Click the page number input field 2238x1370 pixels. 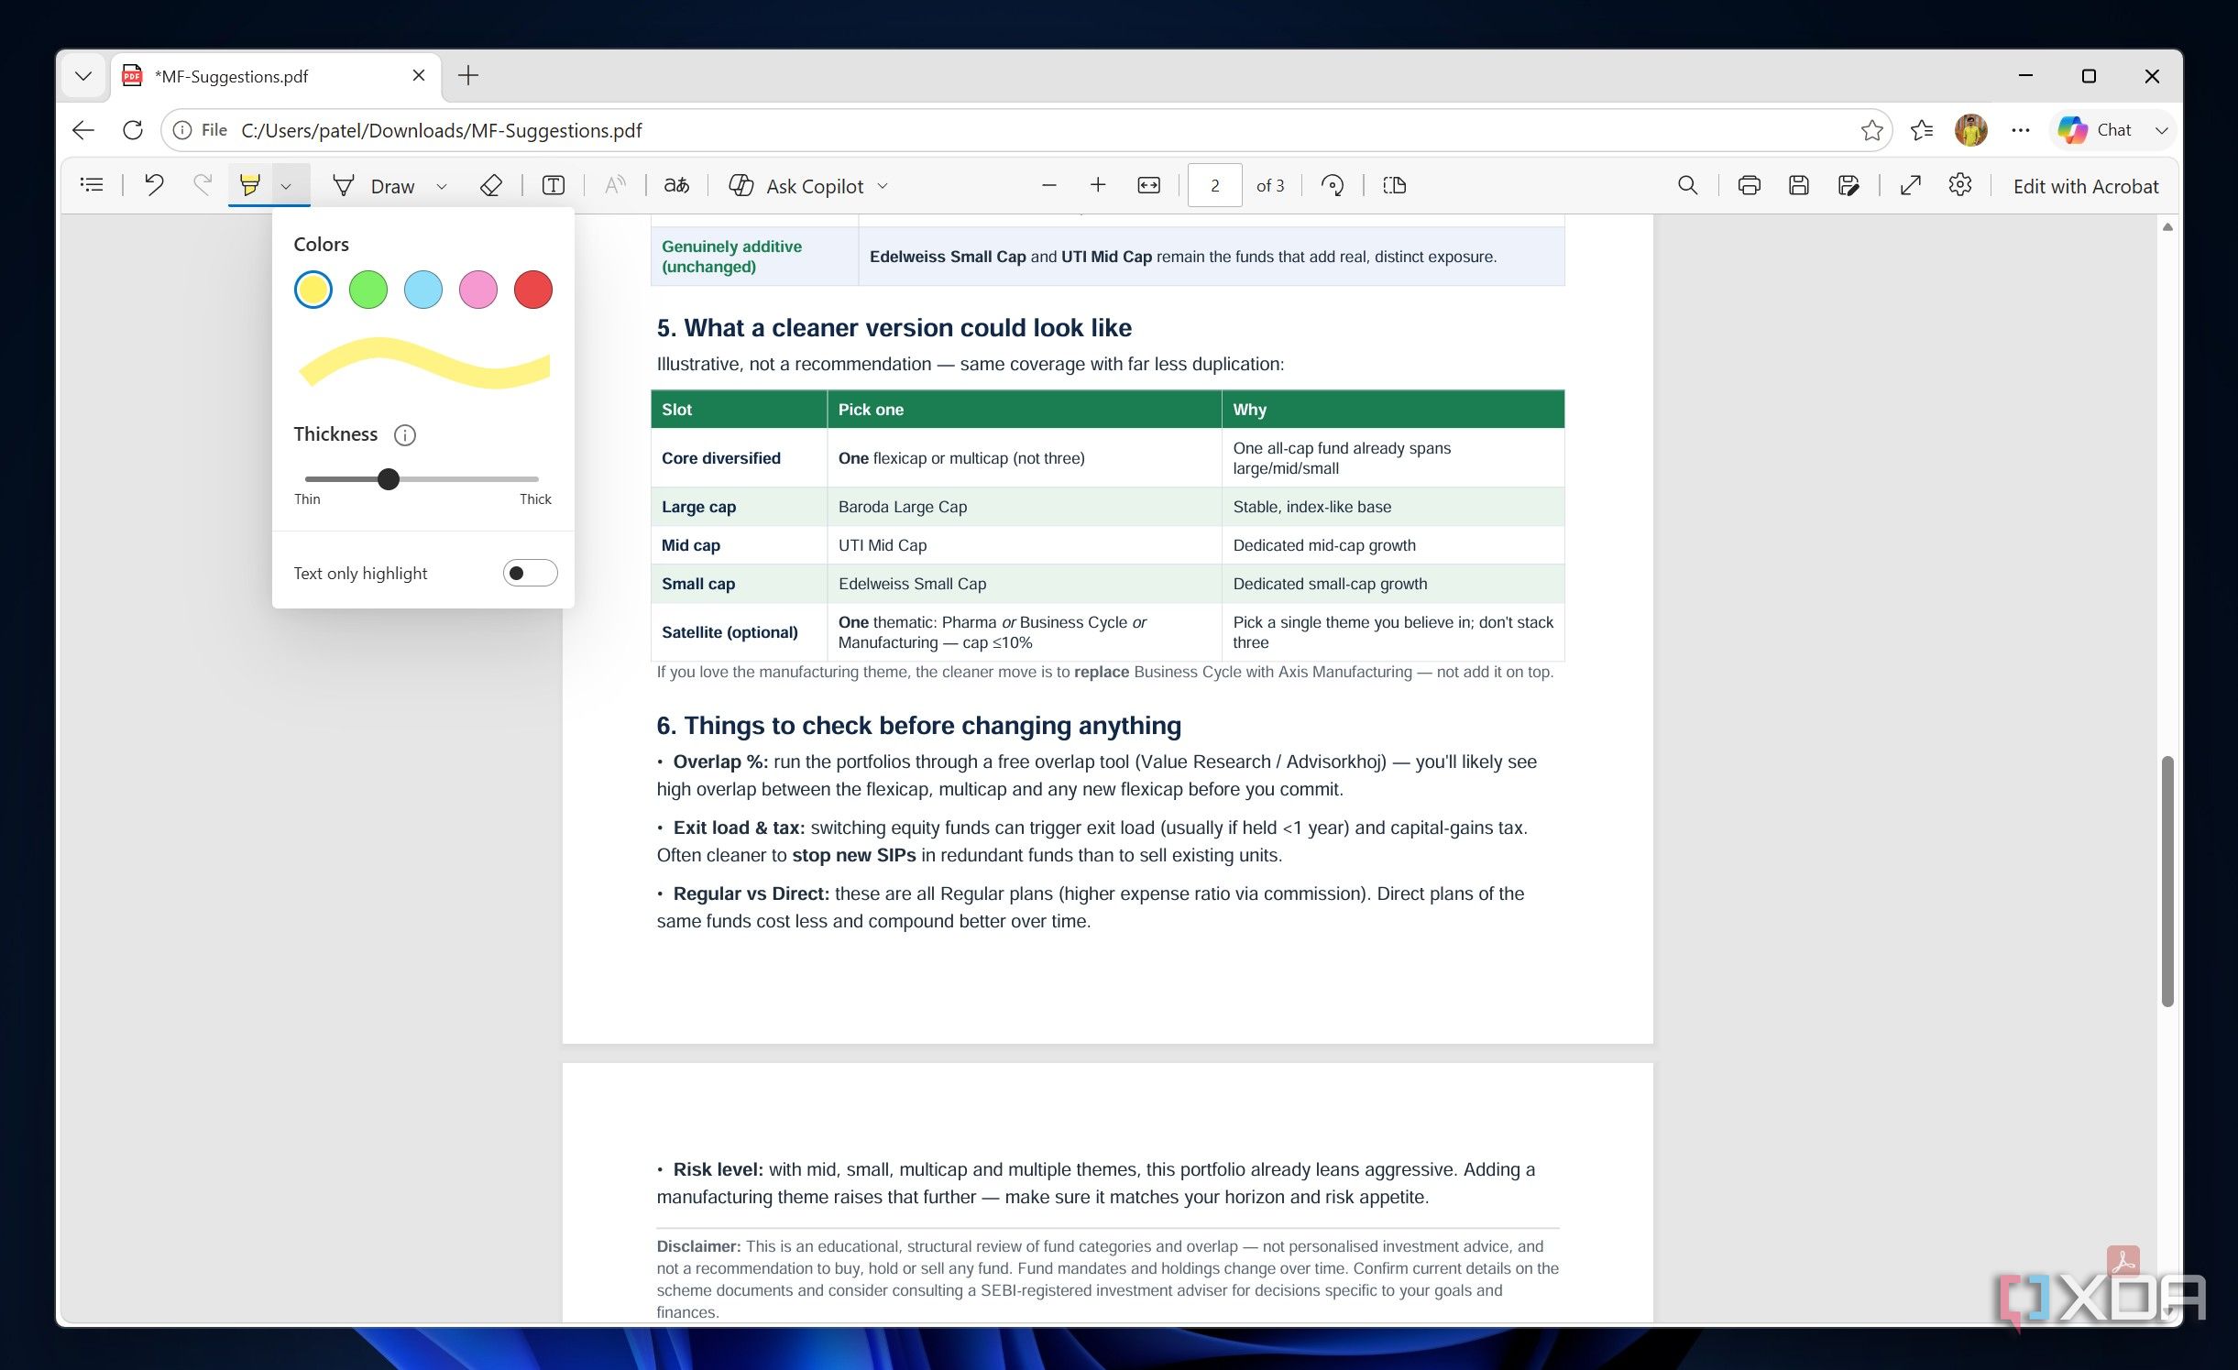click(x=1214, y=185)
